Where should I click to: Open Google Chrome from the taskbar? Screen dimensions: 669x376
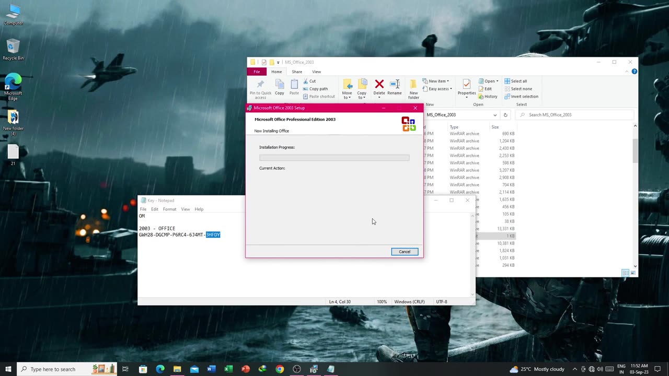tap(280, 369)
